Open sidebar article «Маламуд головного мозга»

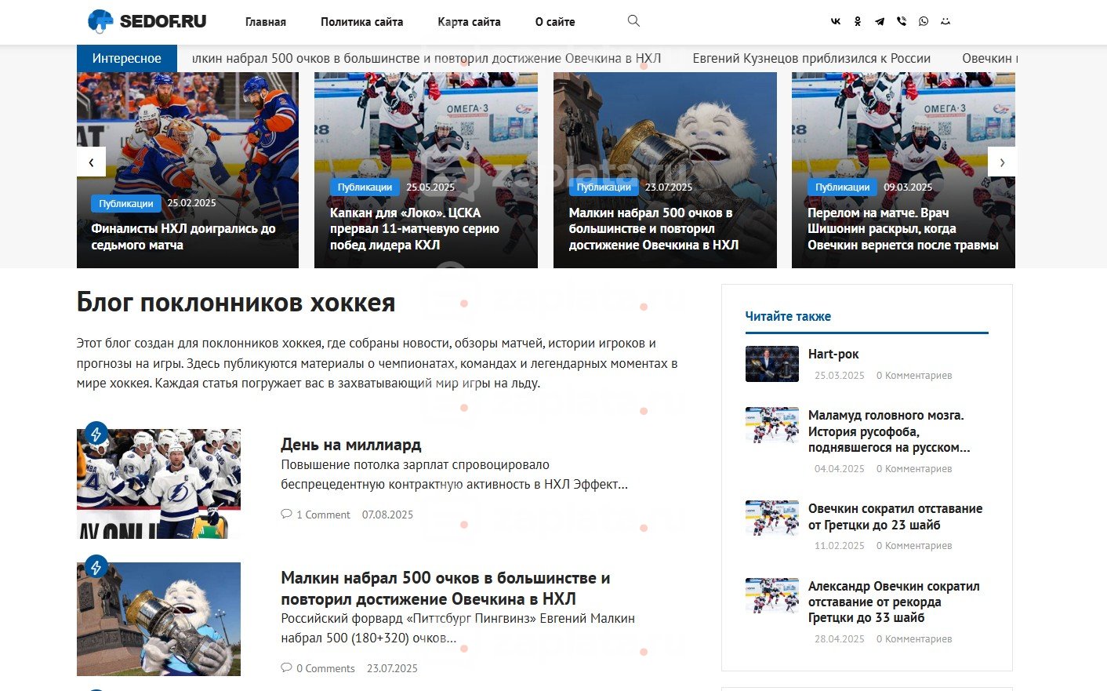click(889, 431)
